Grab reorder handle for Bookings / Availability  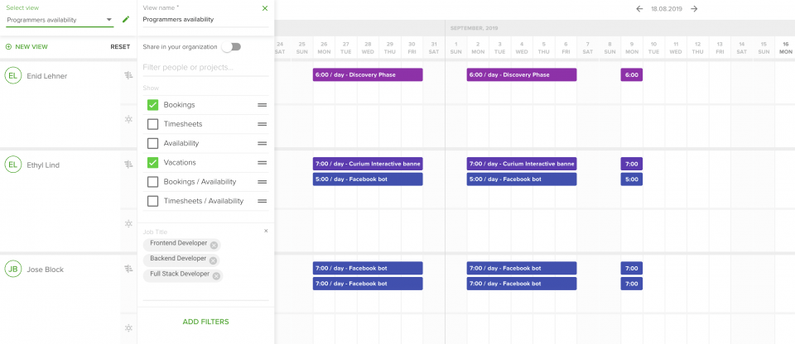(263, 182)
